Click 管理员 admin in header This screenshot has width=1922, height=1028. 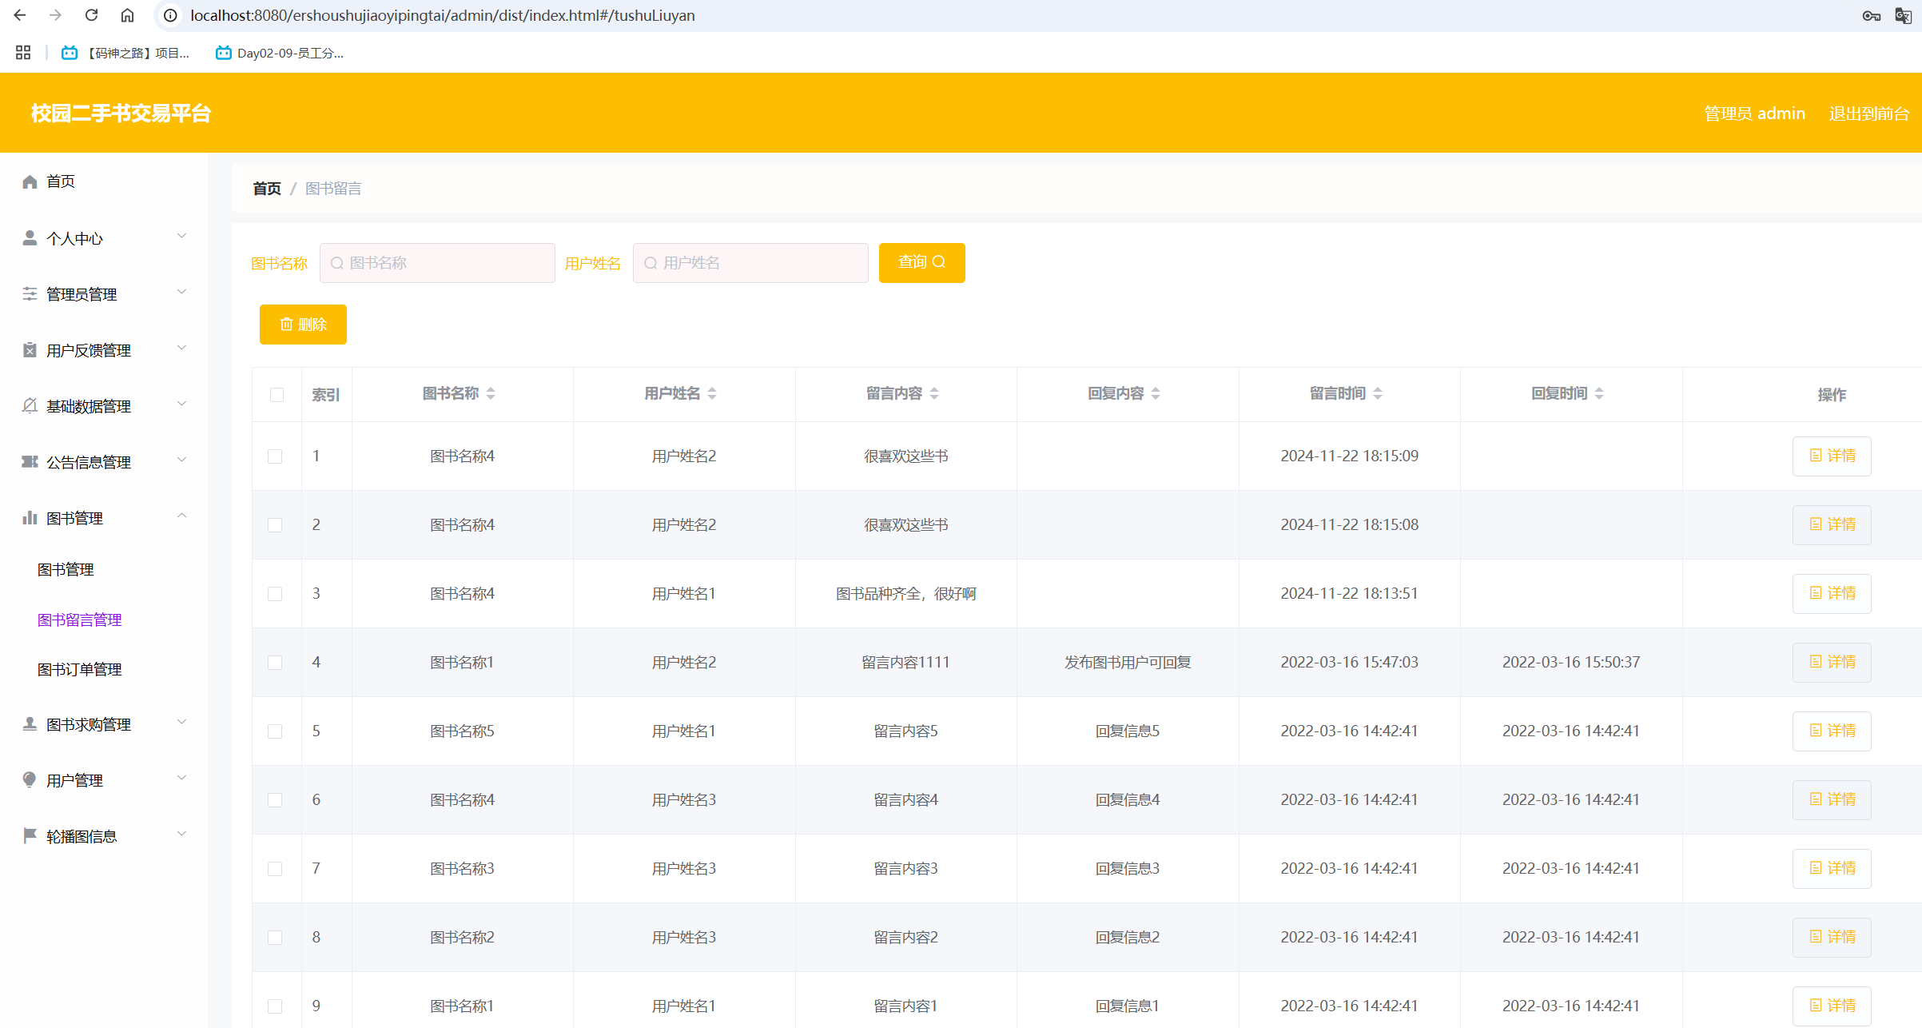click(x=1754, y=114)
